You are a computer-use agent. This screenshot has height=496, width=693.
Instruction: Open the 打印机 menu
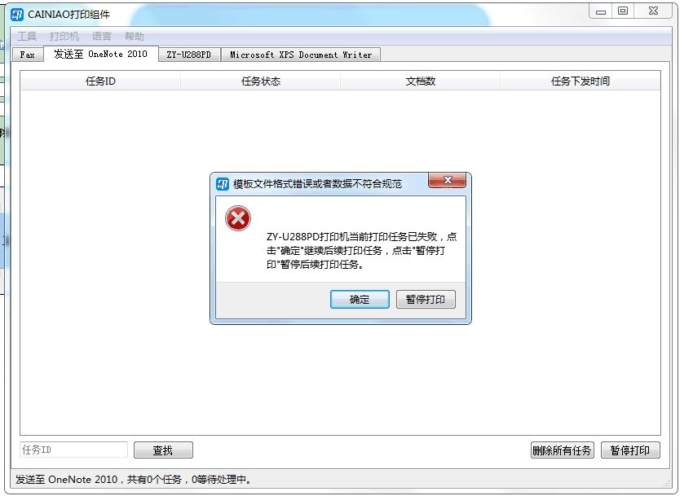64,36
